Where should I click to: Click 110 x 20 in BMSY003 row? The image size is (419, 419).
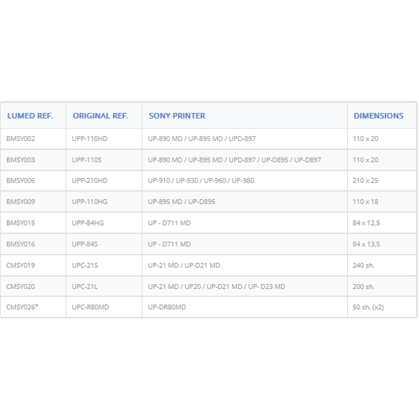(x=365, y=160)
